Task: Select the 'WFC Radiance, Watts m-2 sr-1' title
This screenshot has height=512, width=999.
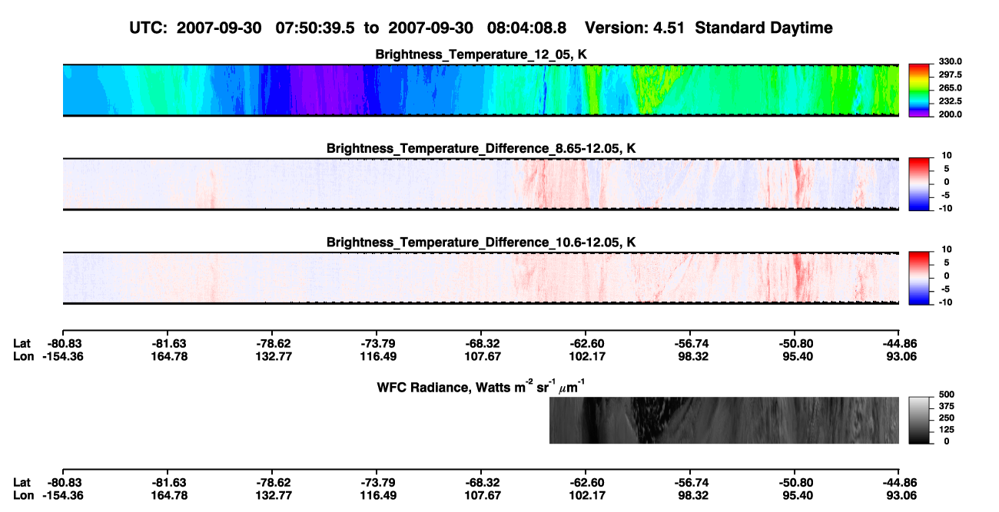Action: tap(481, 386)
